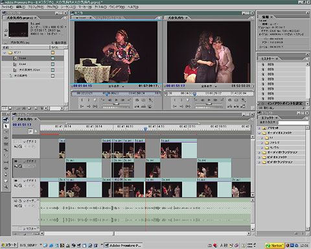Play the Source monitor clip
Viewport: 311px width, 249px height.
tap(117, 100)
